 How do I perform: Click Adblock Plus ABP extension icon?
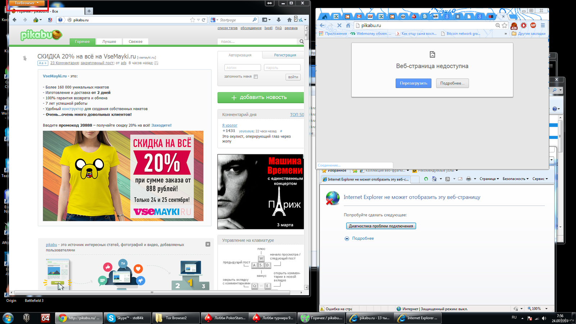(x=533, y=25)
